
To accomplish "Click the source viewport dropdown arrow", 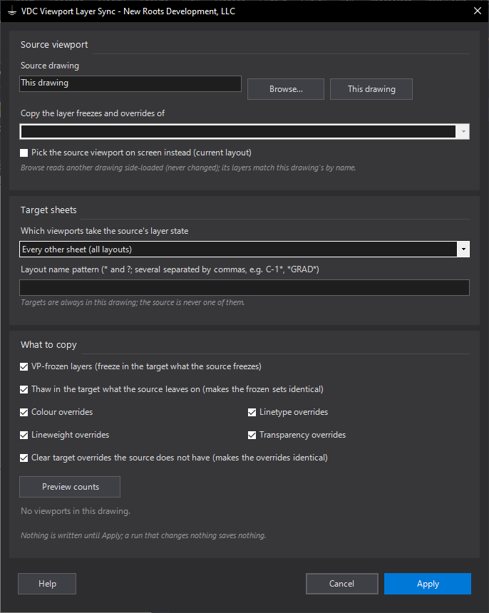I will (463, 132).
